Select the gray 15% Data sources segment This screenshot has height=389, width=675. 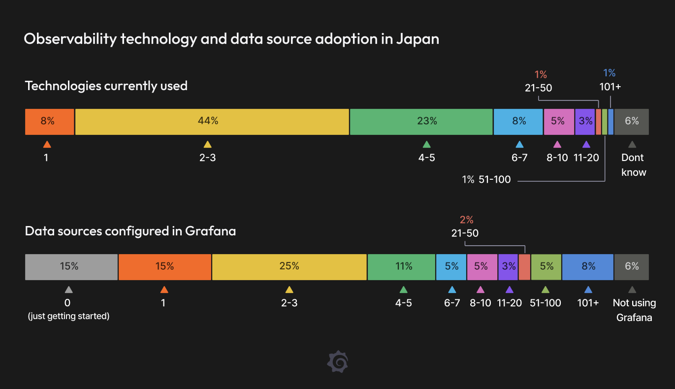coord(71,267)
